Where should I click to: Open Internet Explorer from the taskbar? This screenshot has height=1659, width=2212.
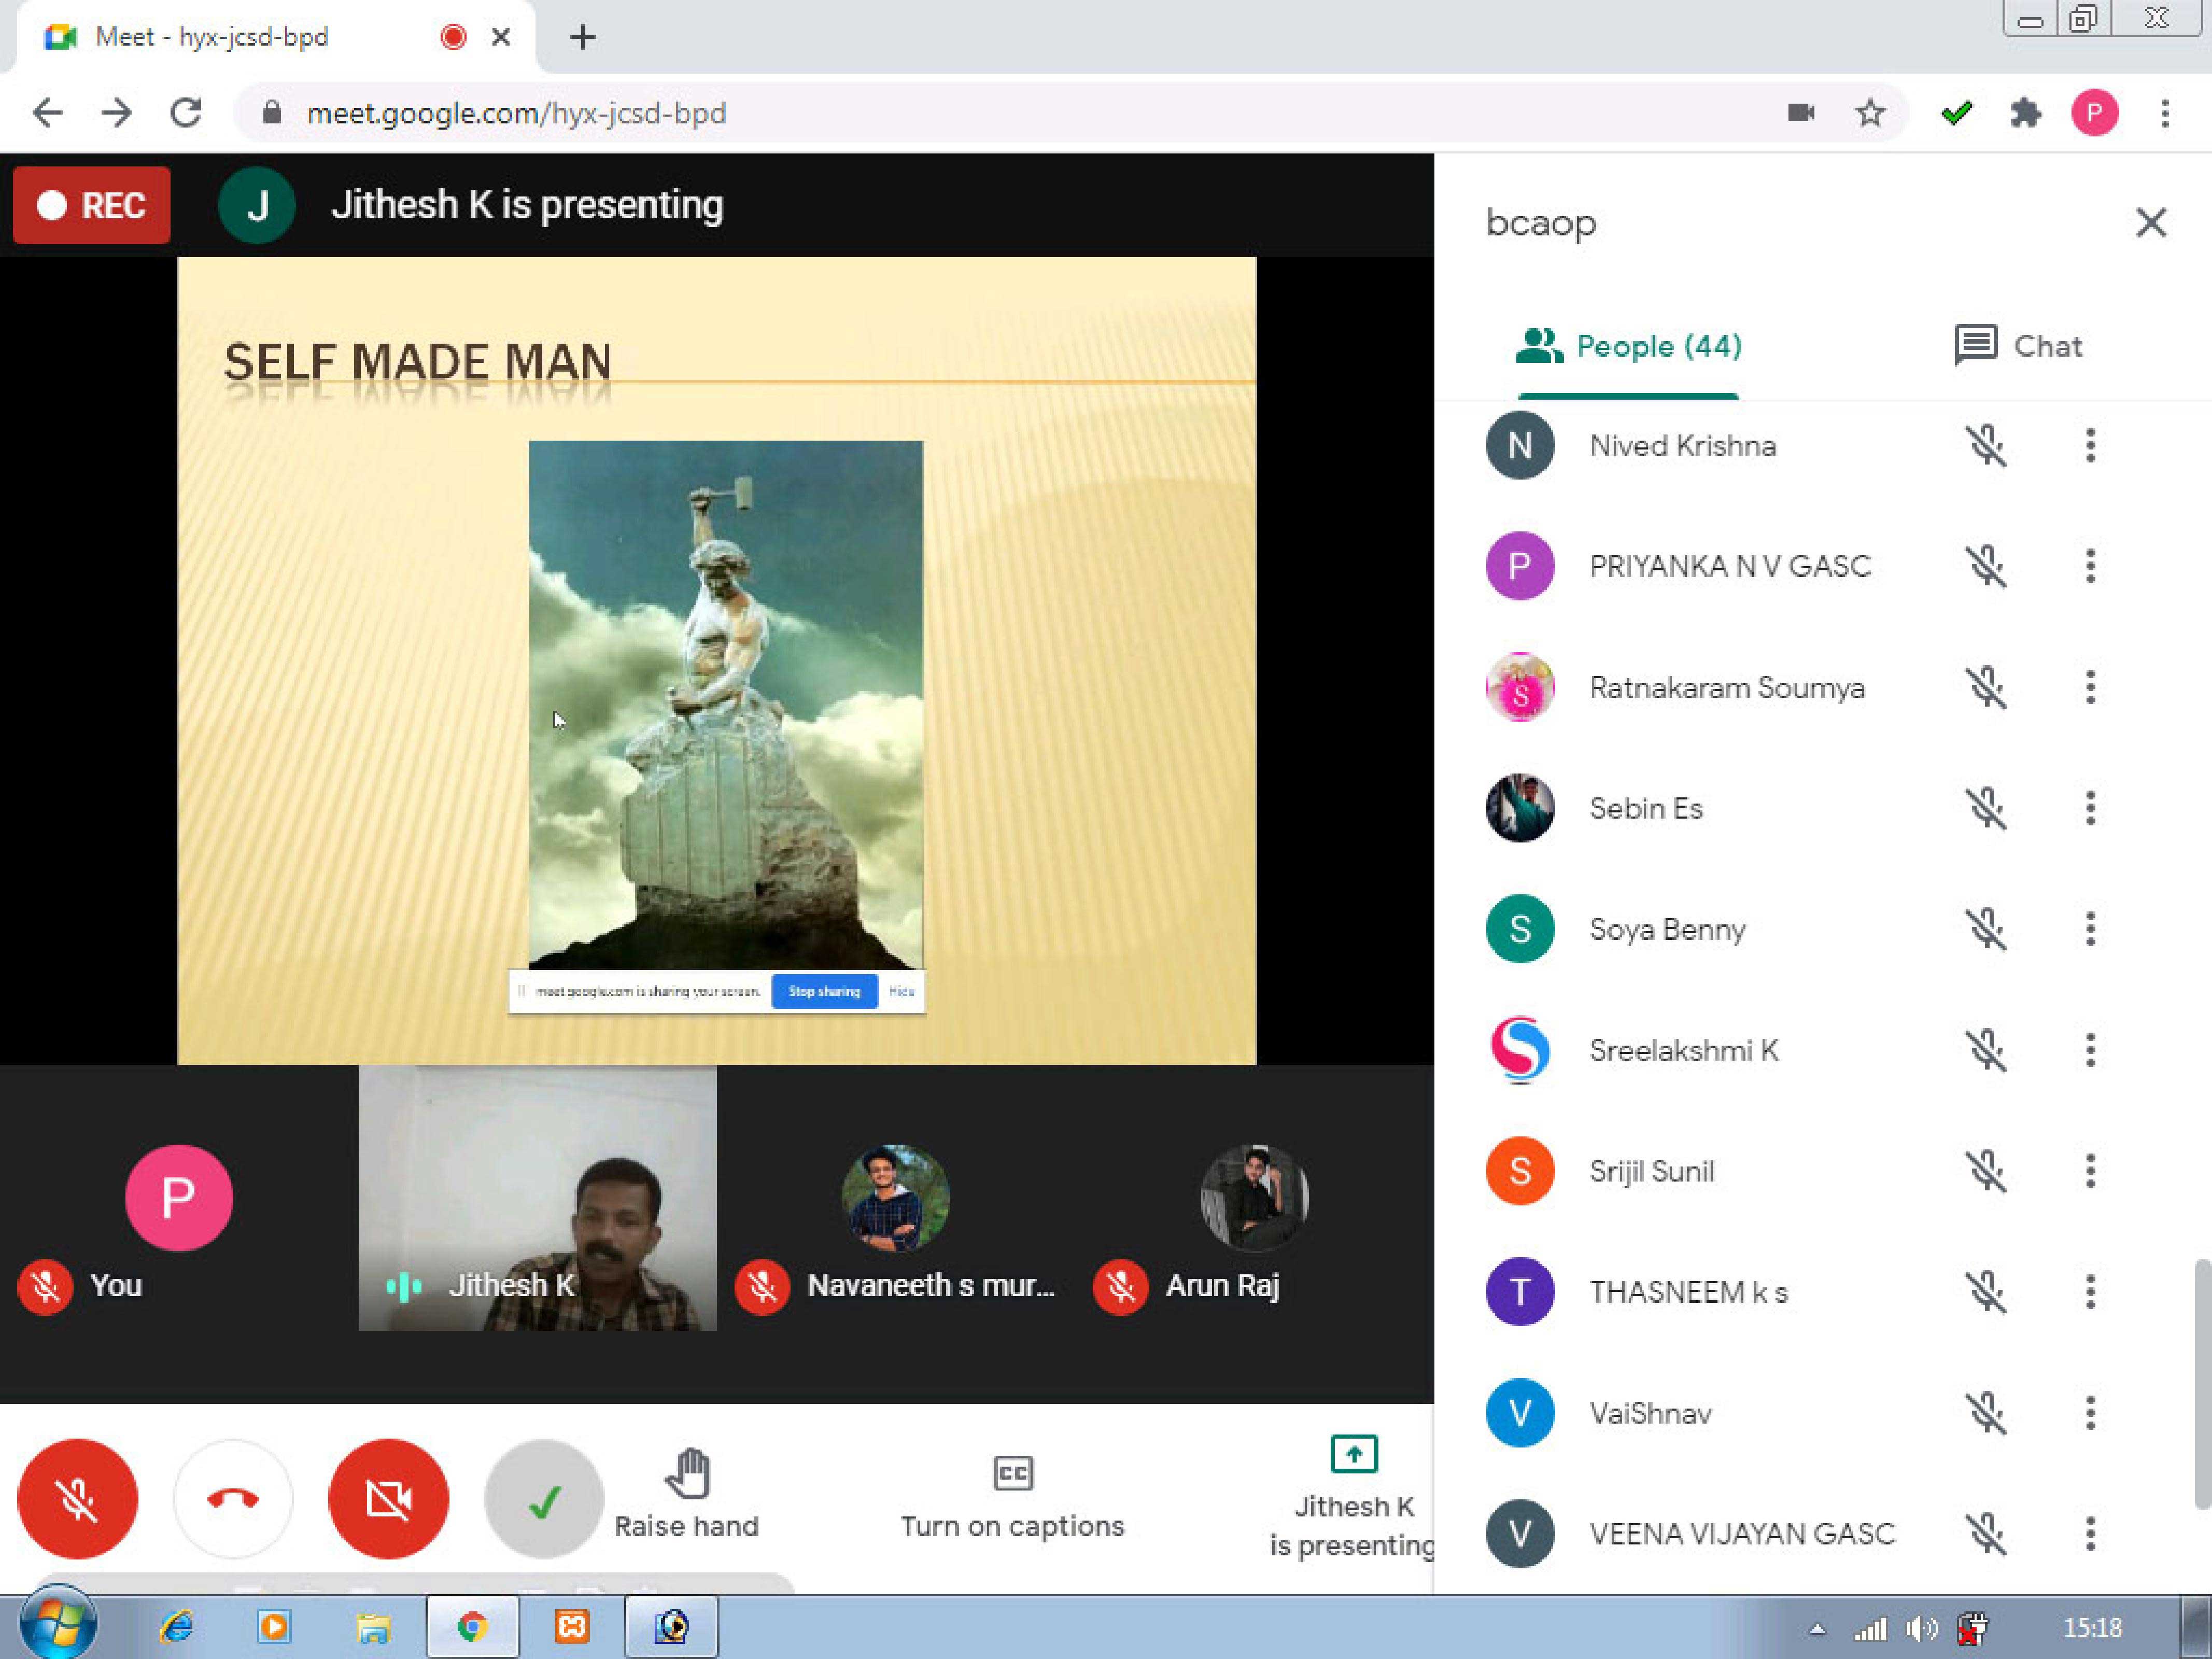point(177,1628)
